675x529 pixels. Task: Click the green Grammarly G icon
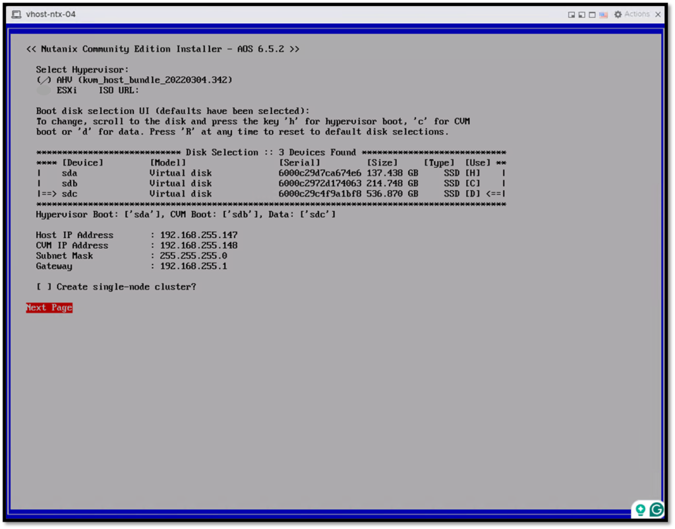pos(657,509)
